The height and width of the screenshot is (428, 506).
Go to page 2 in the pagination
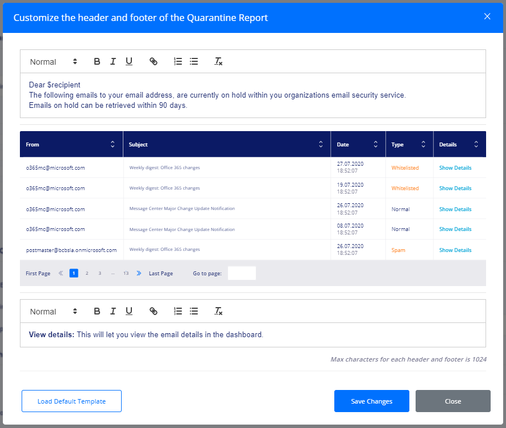pyautogui.click(x=87, y=273)
